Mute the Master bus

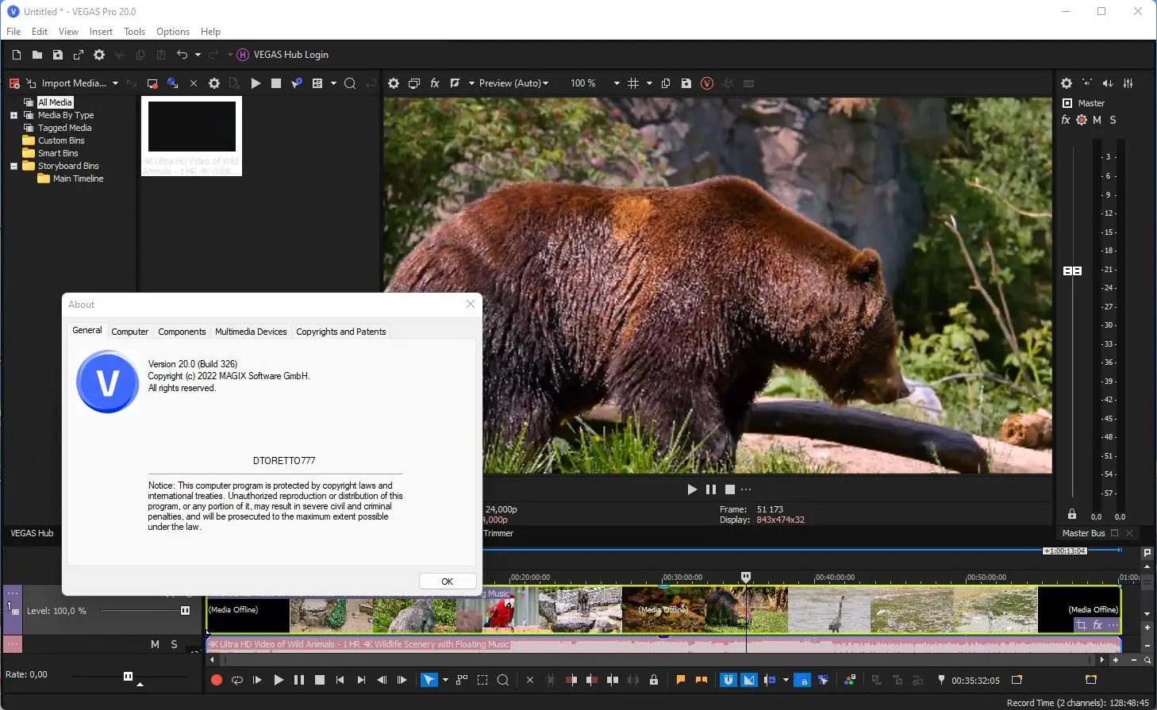[1097, 120]
